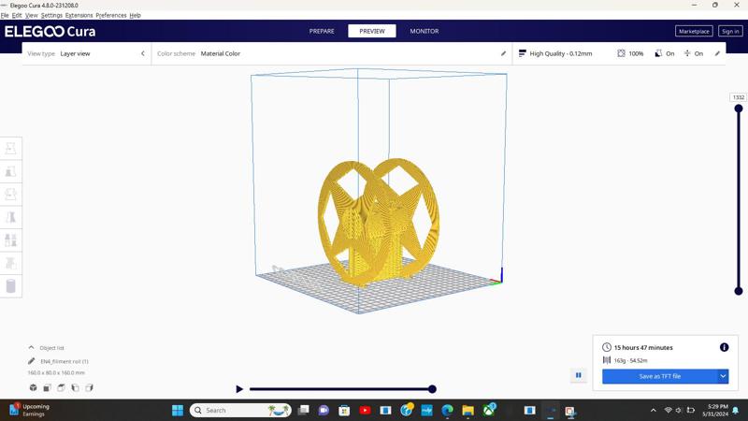Image resolution: width=748 pixels, height=421 pixels.
Task: Open the save options dropdown arrow
Action: click(x=723, y=376)
